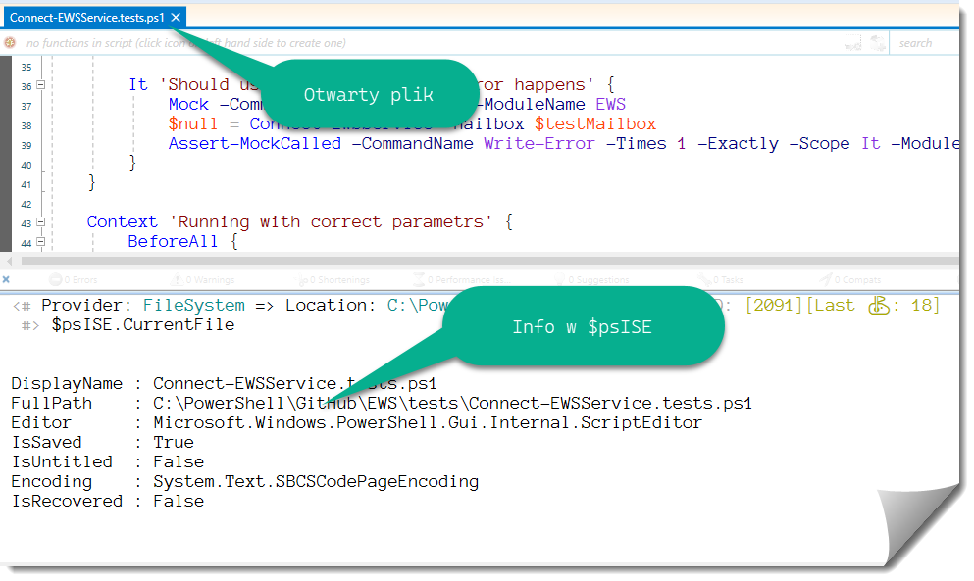Close the Connect-EWSService.tests.ps1 tab
The height and width of the screenshot is (581, 974).
(x=176, y=18)
